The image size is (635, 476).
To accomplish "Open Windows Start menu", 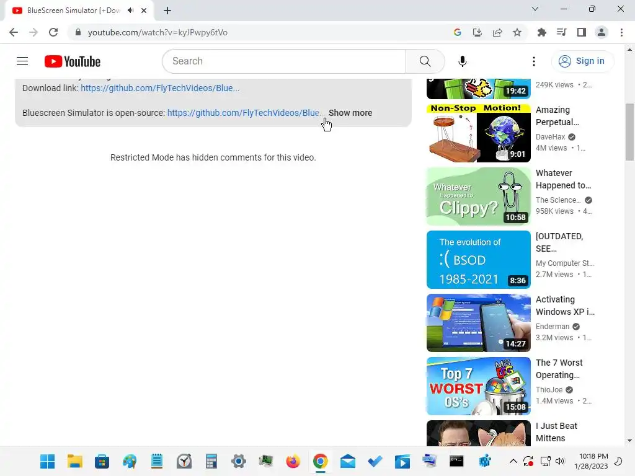I will 47,461.
